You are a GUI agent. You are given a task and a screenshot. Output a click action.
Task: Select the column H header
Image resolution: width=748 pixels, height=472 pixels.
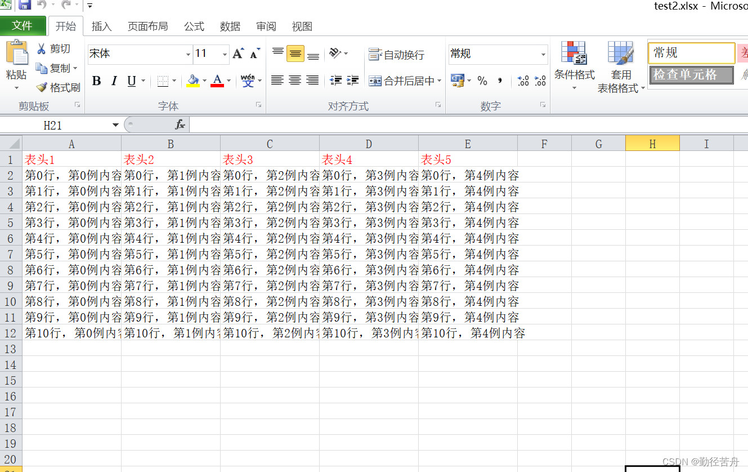(x=652, y=144)
